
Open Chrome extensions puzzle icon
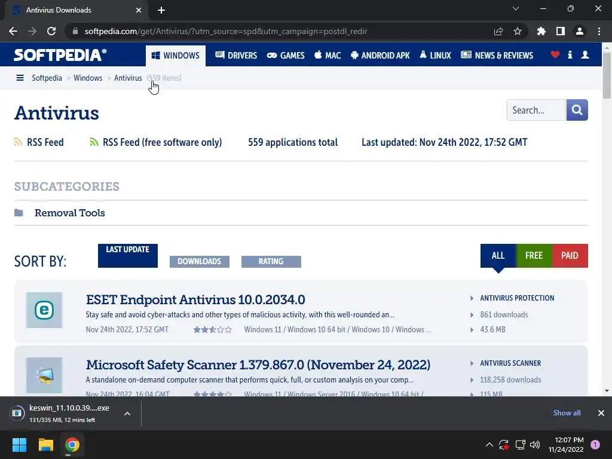541,31
